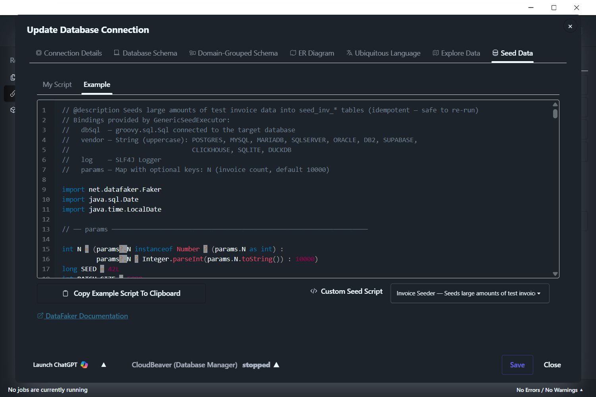Click line 9 import net.datafaker.Faker
The width and height of the screenshot is (596, 397).
pyautogui.click(x=112, y=189)
